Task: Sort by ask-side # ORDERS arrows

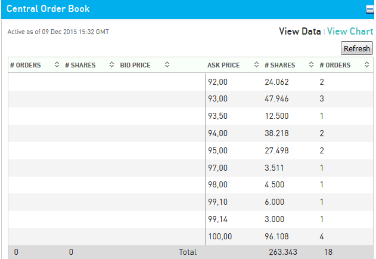Action: [x=367, y=65]
